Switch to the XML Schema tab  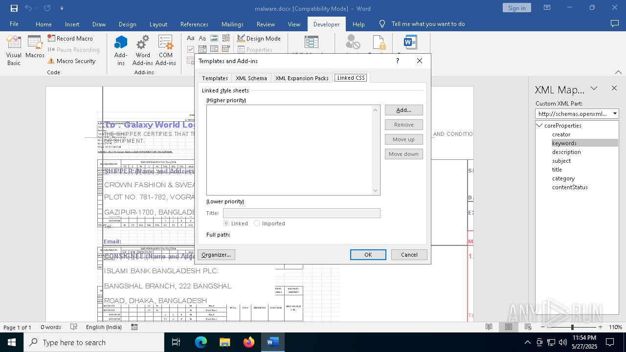pos(251,78)
